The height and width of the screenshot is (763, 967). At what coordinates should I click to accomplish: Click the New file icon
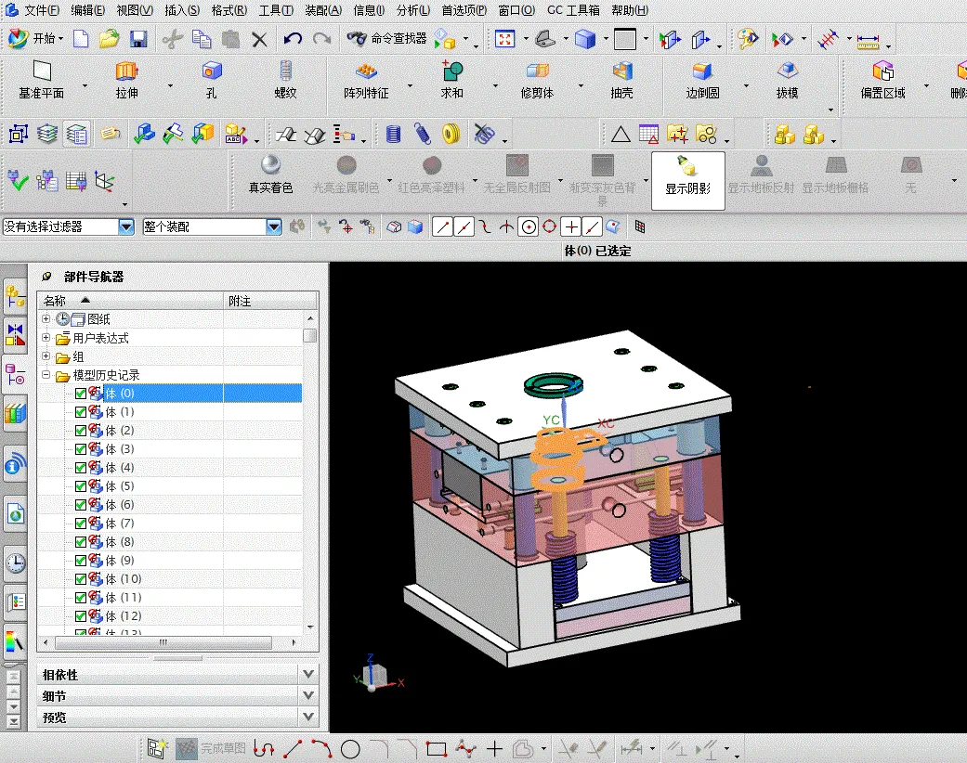click(x=81, y=39)
